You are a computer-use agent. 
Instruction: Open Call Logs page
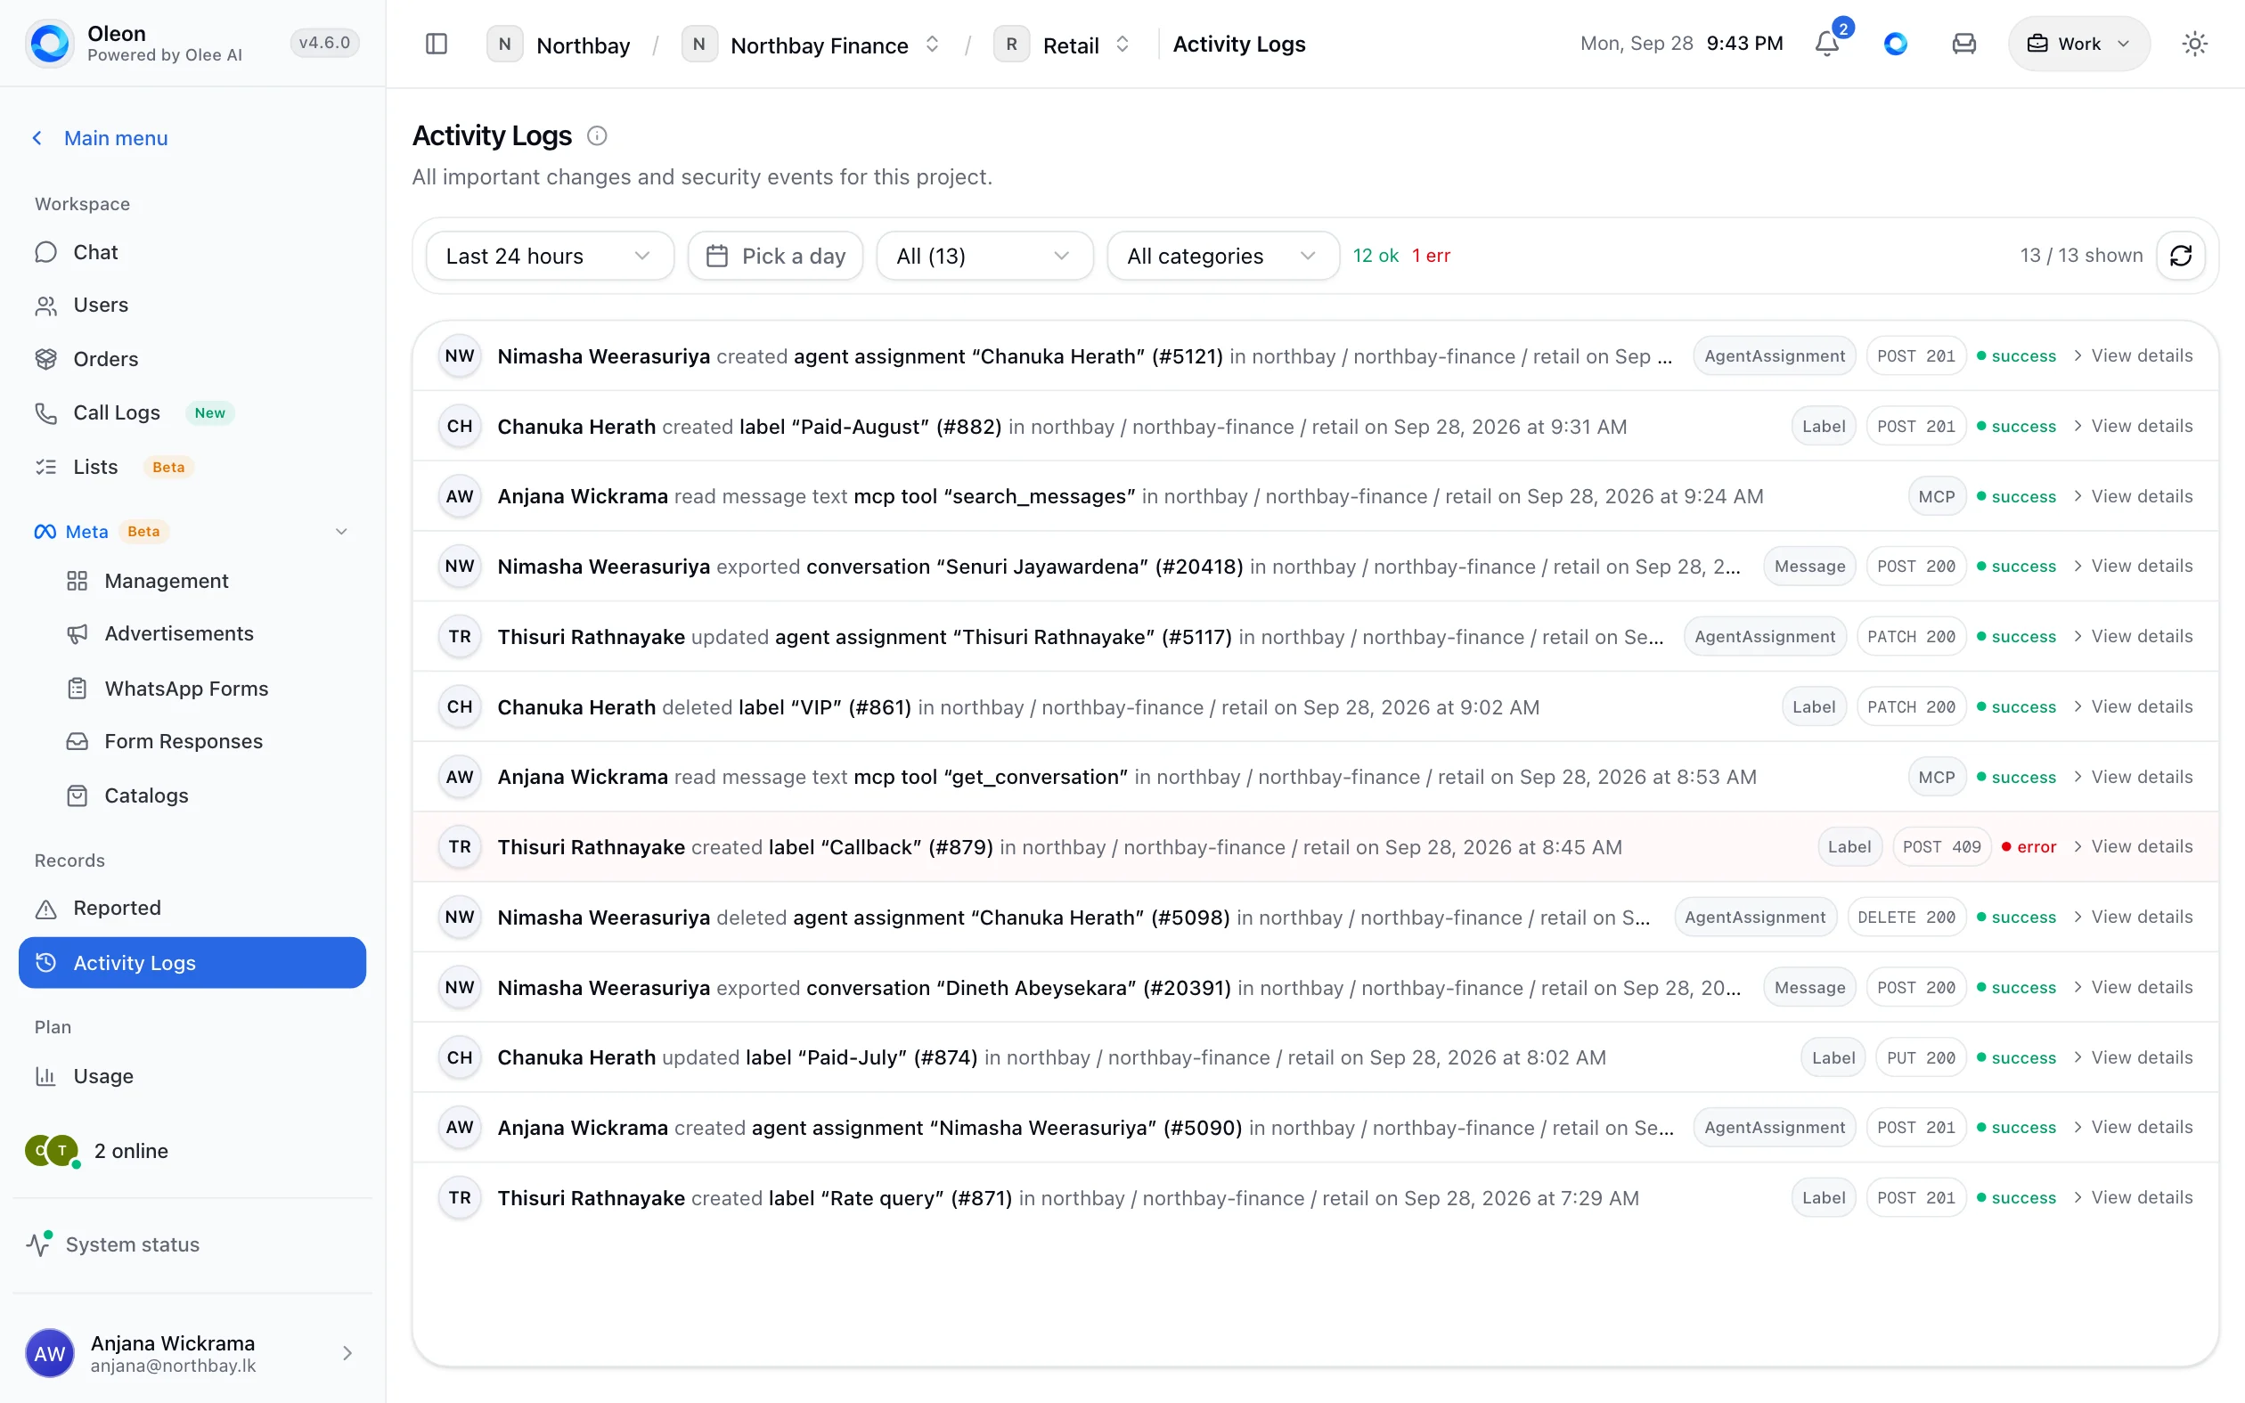point(192,413)
